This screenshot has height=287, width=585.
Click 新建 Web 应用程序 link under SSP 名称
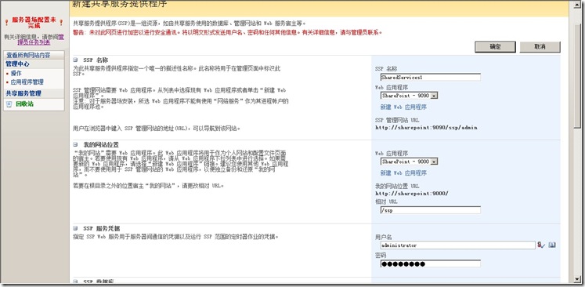point(403,107)
